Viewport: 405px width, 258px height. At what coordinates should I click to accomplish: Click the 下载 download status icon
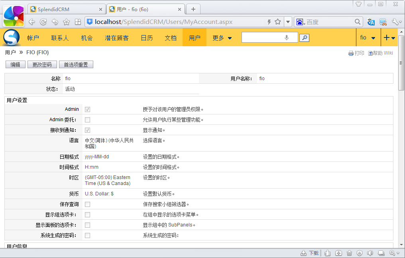pyautogui.click(x=310, y=253)
